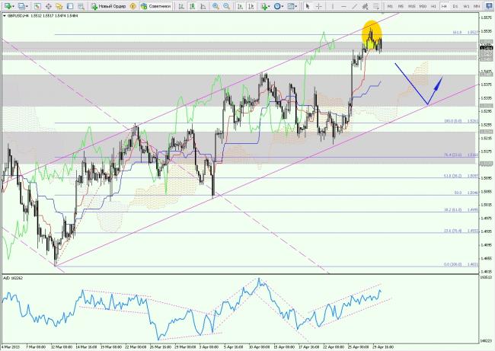
Task: Click the Periods clock icon
Action: [x=277, y=6]
